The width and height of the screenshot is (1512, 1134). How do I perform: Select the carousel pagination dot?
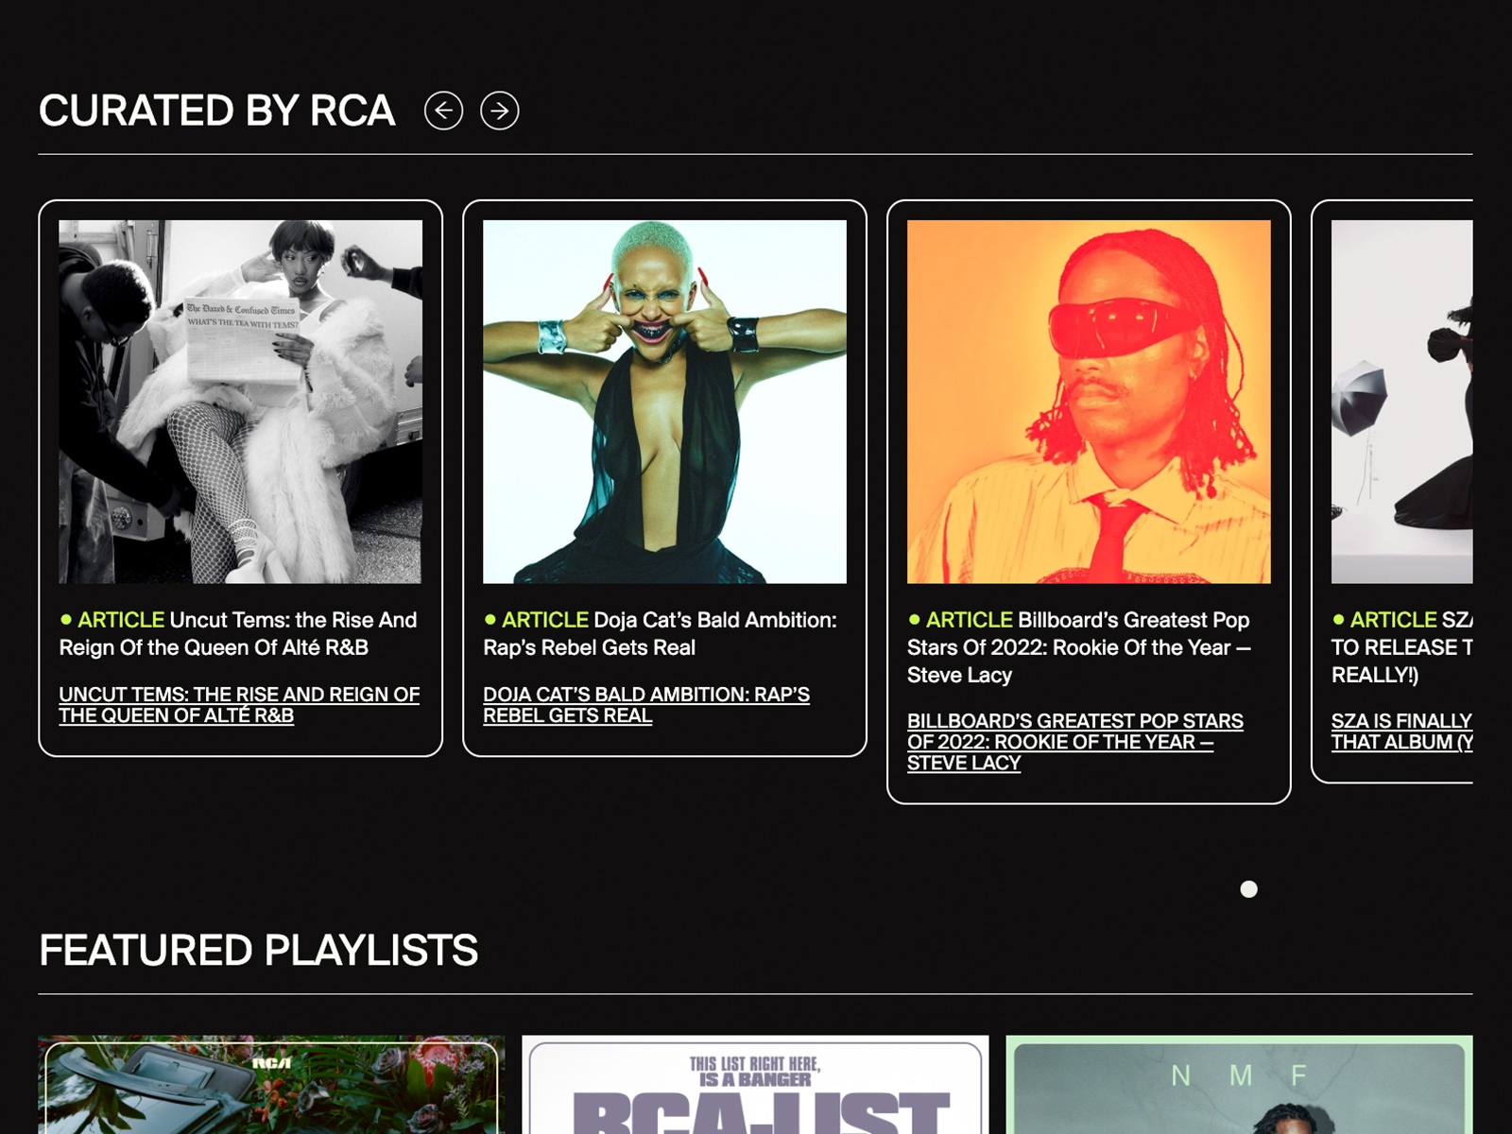(1248, 889)
